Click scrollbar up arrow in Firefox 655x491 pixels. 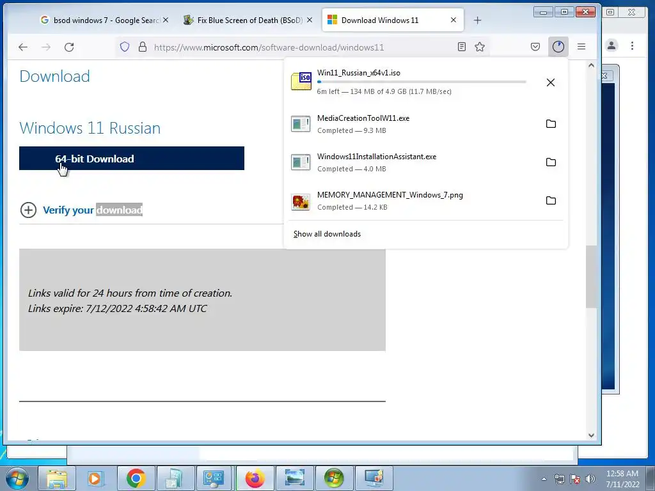[x=591, y=66]
